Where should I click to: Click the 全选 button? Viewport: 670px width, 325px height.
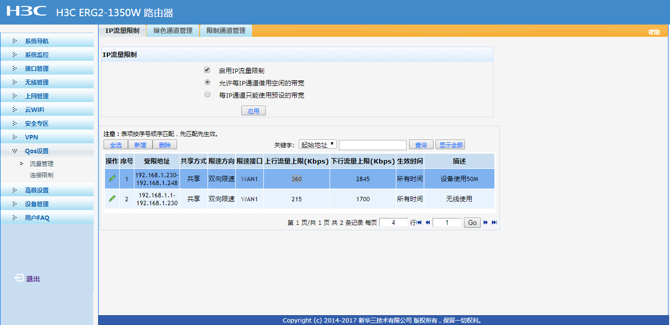pyautogui.click(x=116, y=145)
